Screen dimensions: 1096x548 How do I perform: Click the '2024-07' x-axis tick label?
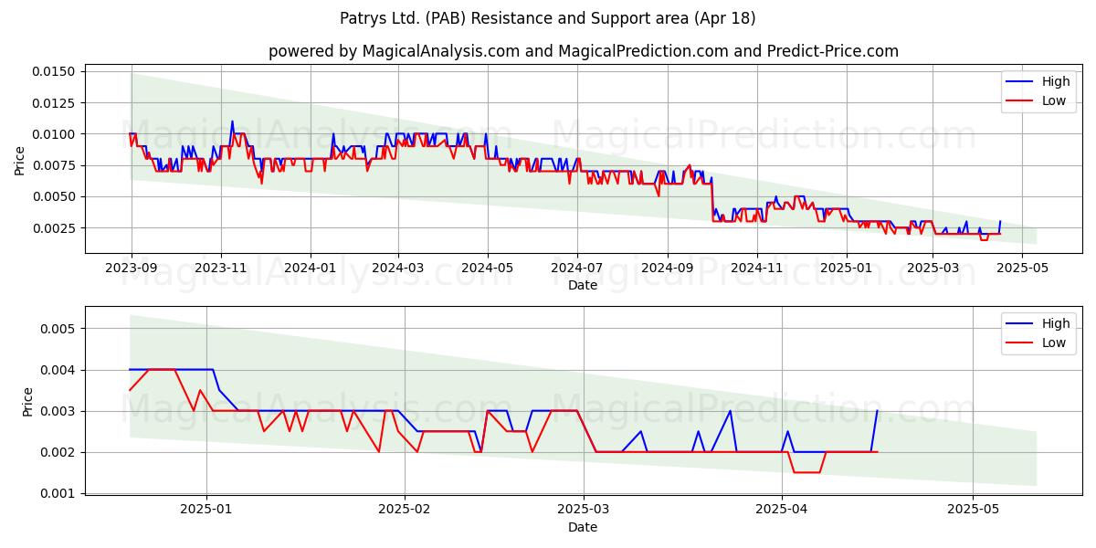(x=576, y=268)
